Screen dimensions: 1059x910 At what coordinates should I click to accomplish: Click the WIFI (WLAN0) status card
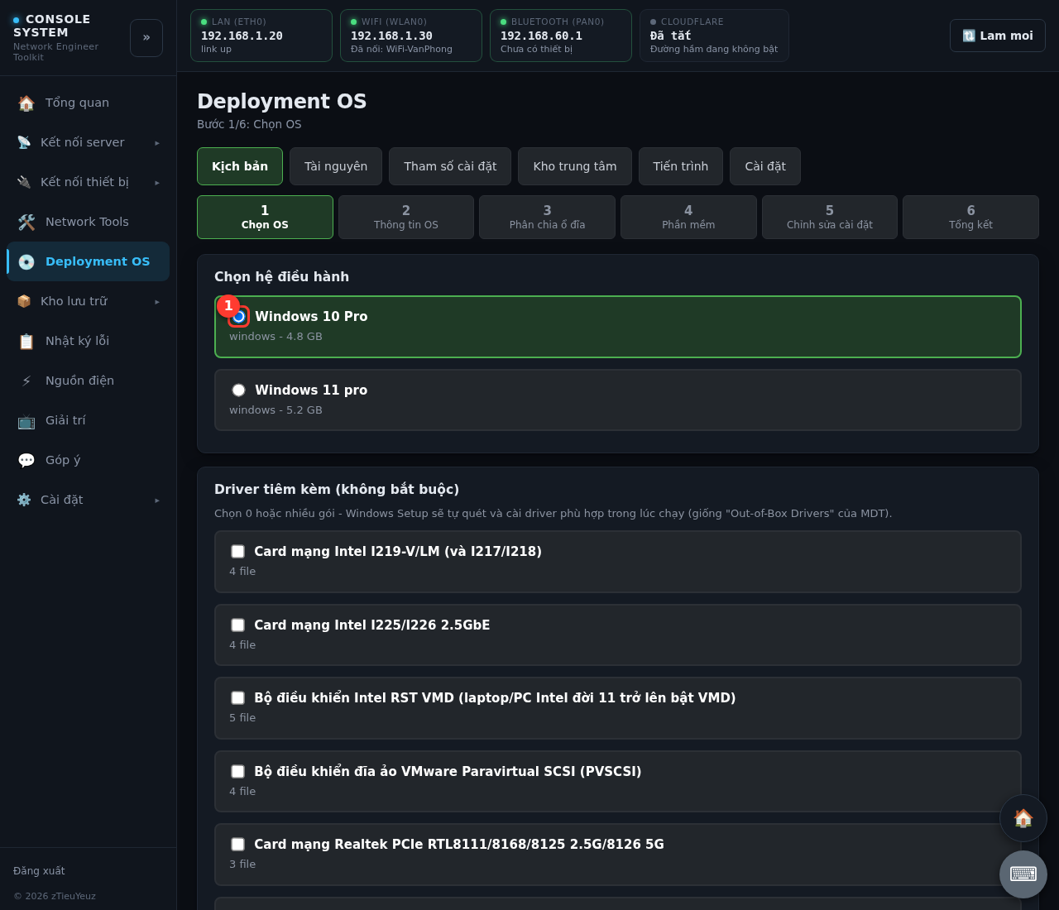[x=411, y=36]
